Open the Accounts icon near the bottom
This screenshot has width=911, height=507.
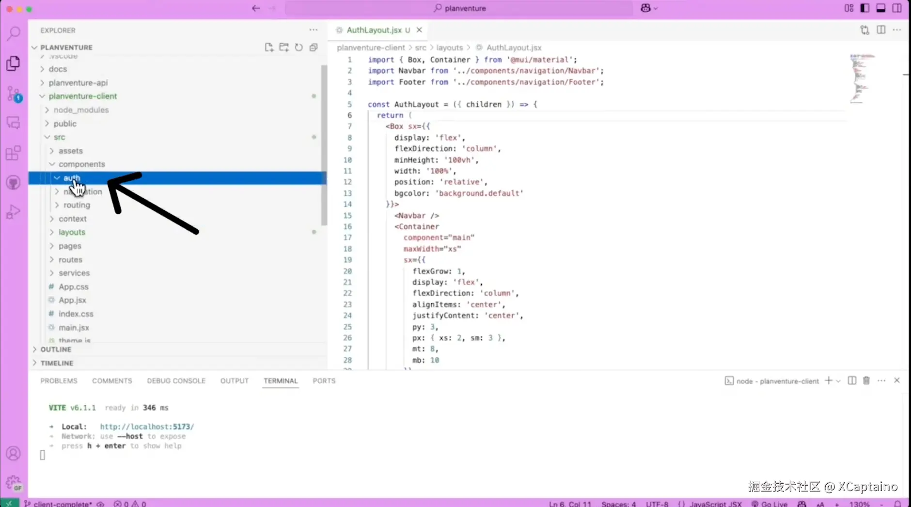[x=13, y=453]
